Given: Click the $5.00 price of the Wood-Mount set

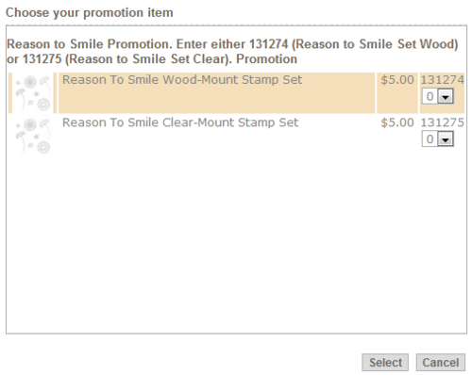Looking at the screenshot, I should coord(397,80).
